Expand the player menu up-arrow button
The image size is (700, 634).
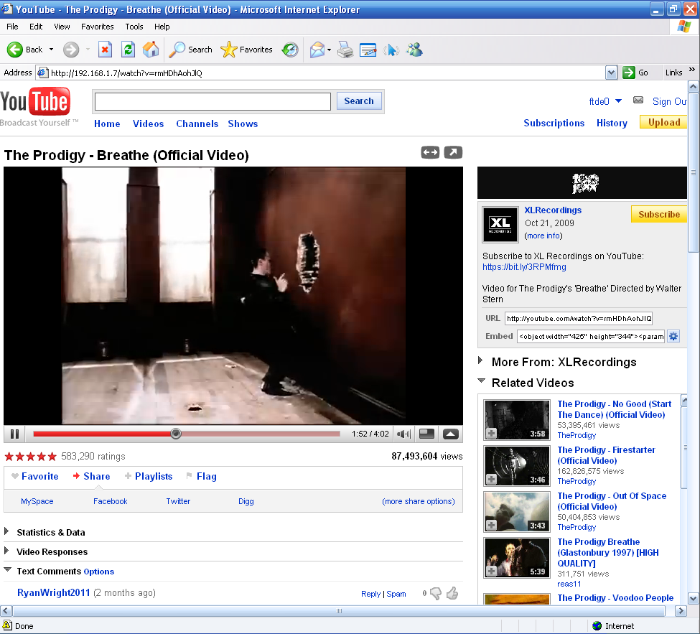(451, 434)
